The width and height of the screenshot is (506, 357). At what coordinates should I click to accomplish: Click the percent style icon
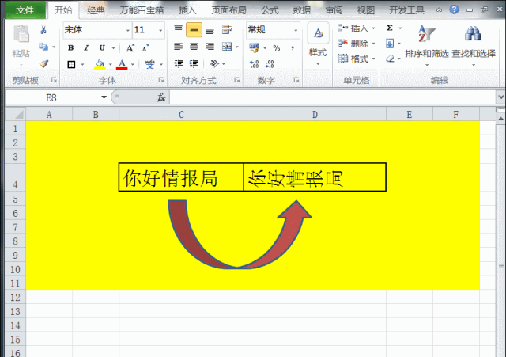pyautogui.click(x=277, y=47)
